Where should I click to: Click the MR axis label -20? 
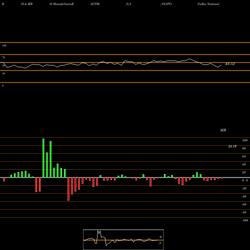pyautogui.click(x=244, y=188)
